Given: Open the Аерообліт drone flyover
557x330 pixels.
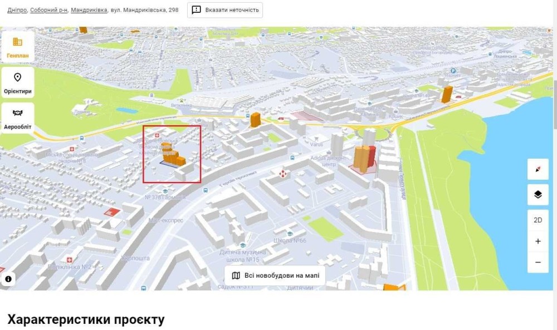Looking at the screenshot, I should (17, 118).
